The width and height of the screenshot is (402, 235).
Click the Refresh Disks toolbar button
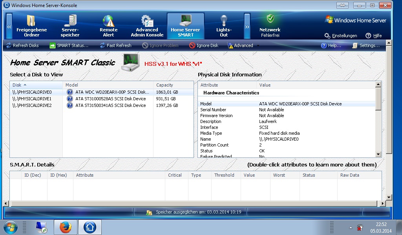(x=22, y=45)
